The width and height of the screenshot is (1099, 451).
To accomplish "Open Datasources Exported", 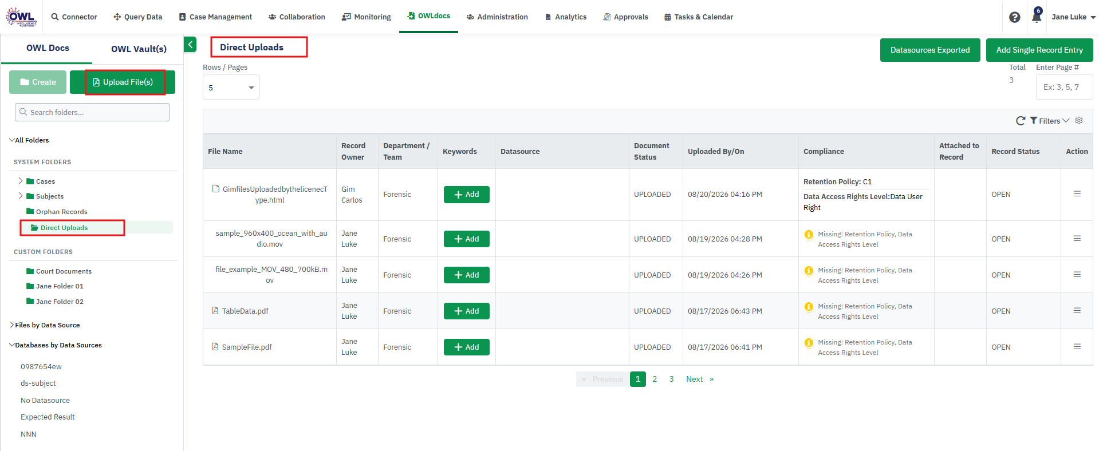I will coord(930,50).
